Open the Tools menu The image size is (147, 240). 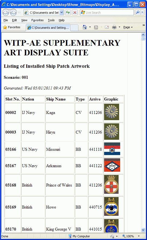point(51,20)
